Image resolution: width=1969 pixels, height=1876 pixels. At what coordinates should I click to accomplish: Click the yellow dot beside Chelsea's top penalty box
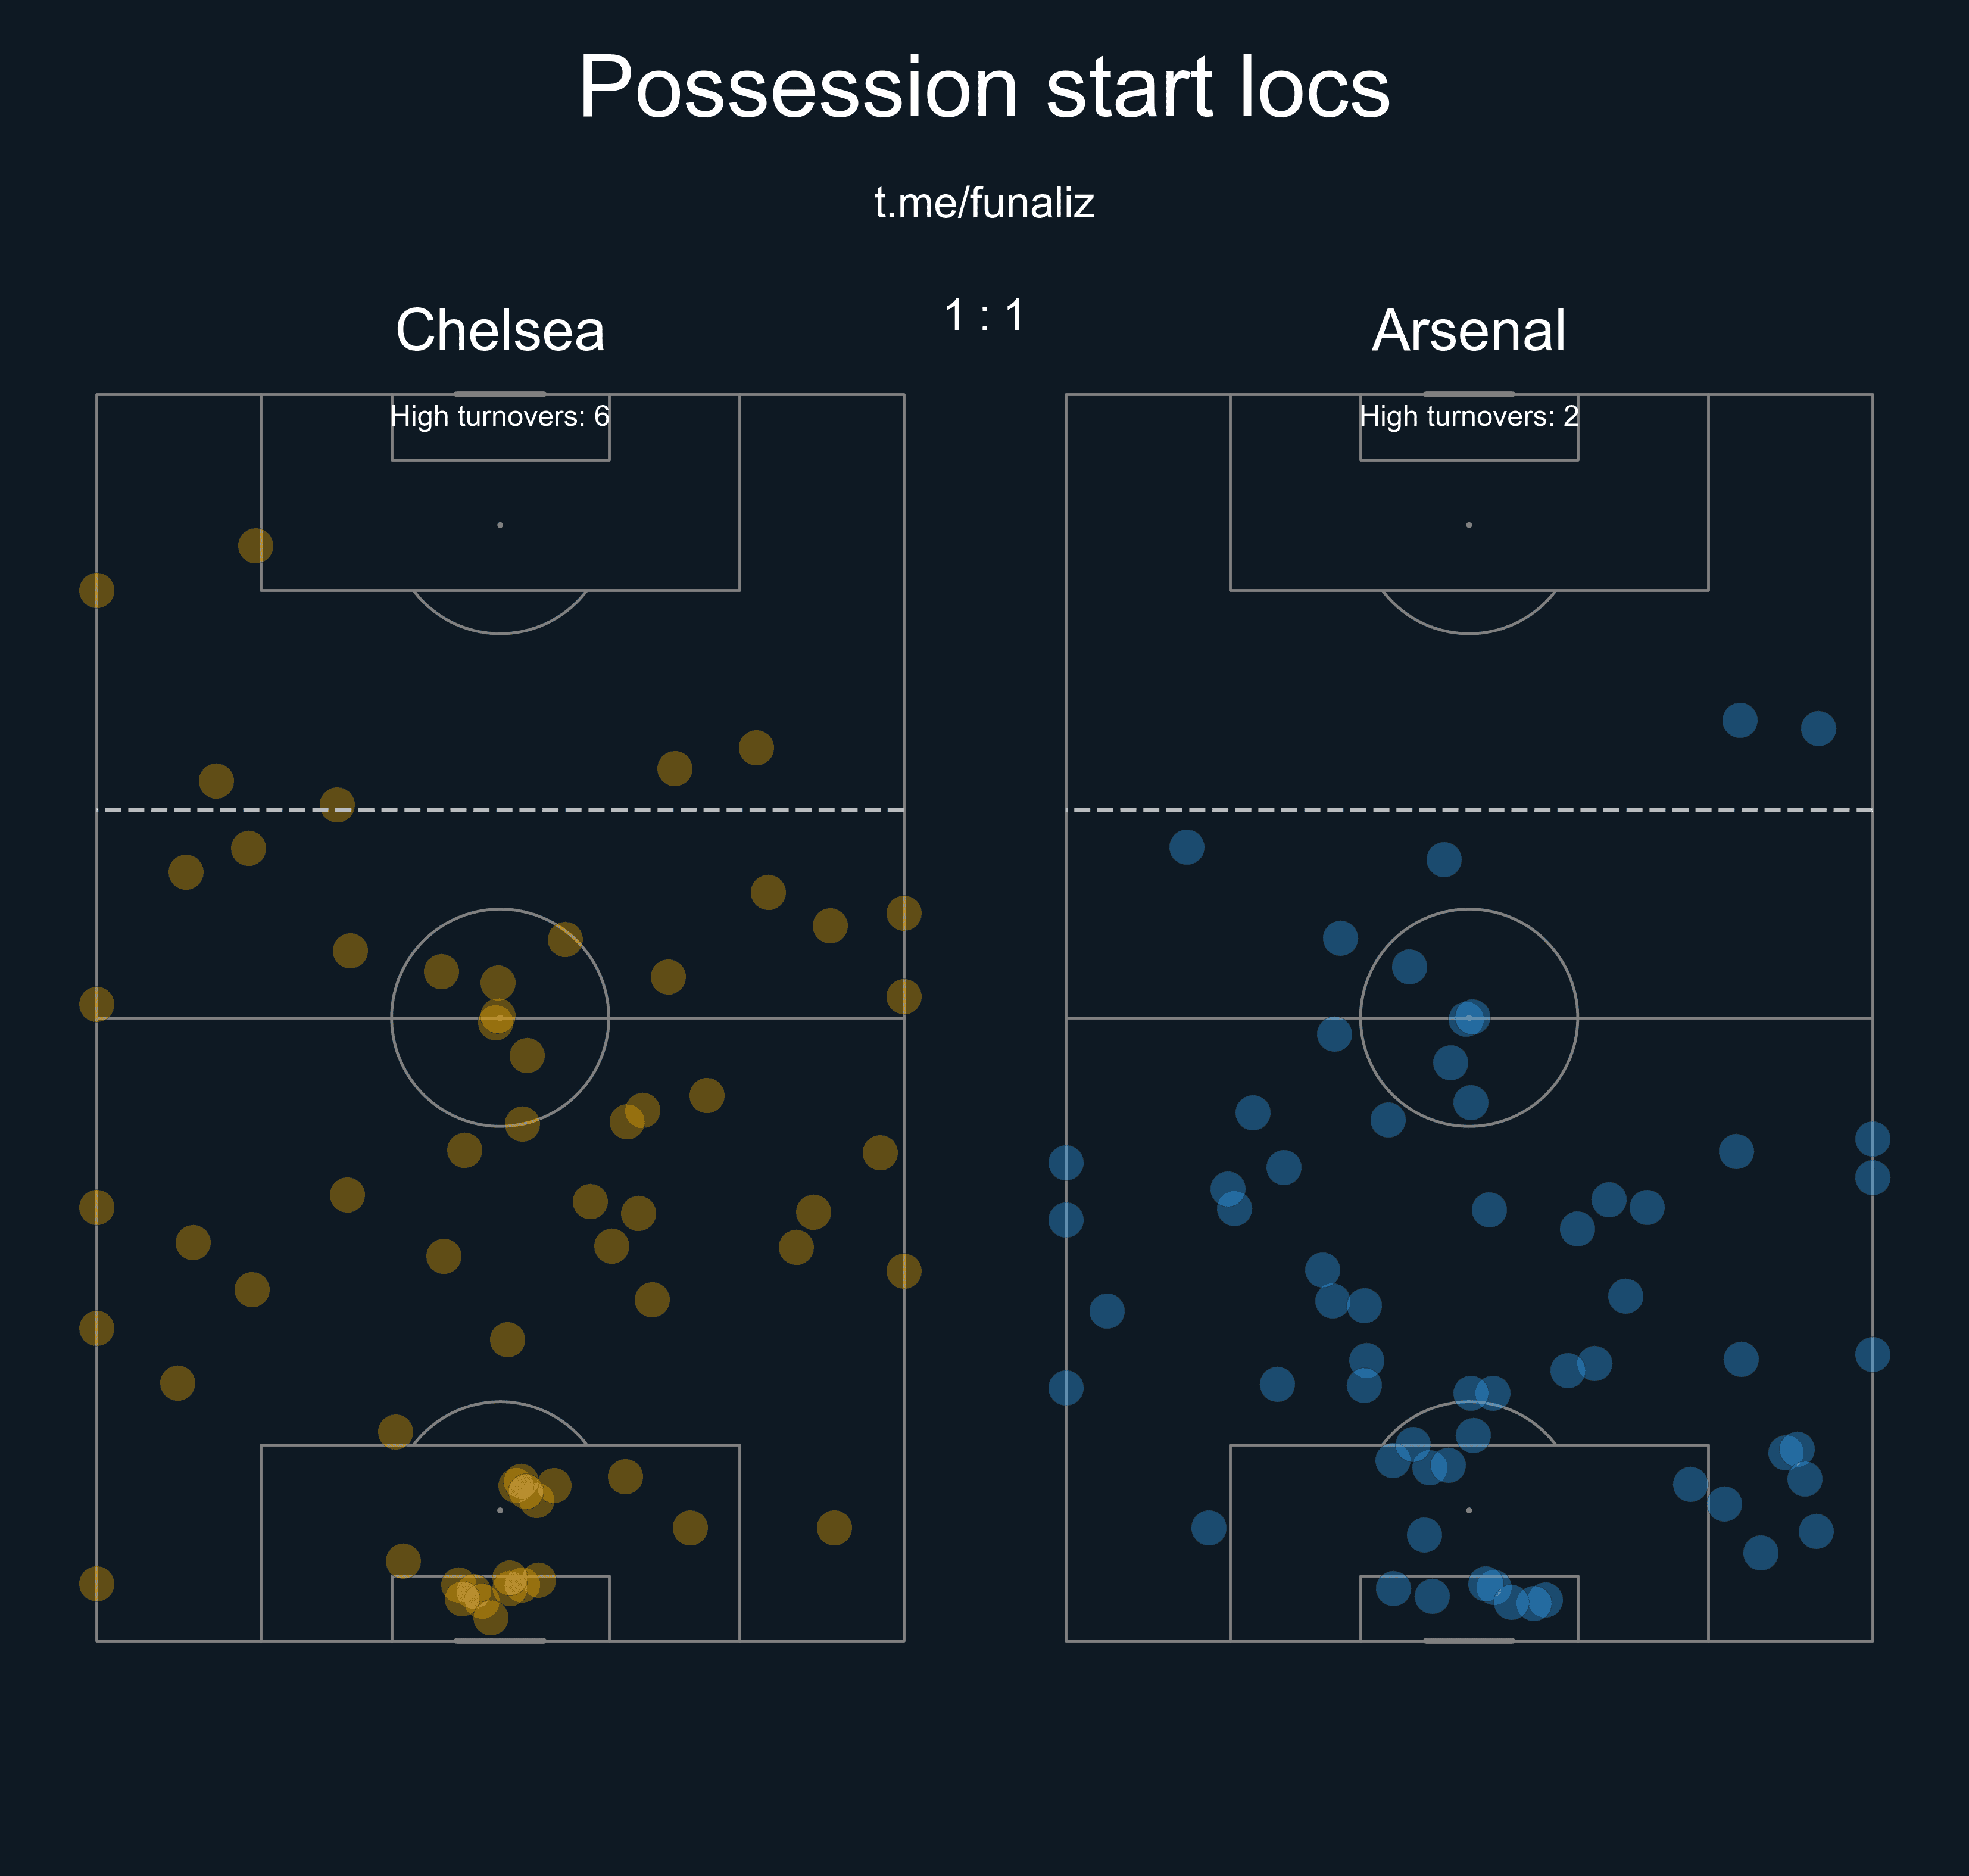coord(256,546)
